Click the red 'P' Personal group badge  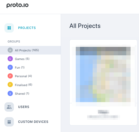pyautogui.click(x=10, y=76)
